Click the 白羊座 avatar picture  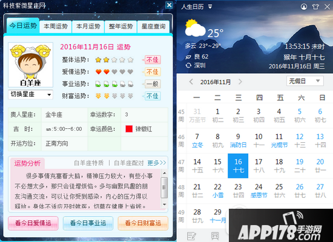[31, 65]
